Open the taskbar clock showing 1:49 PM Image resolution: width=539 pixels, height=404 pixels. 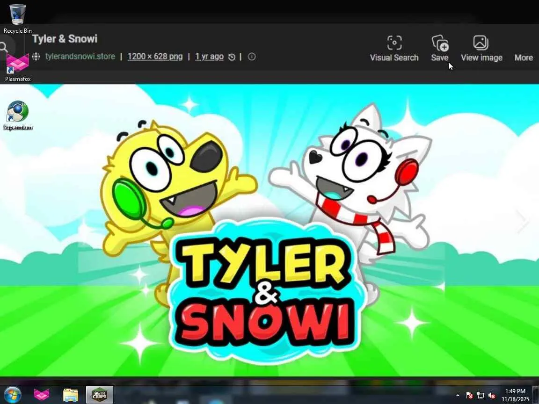click(x=515, y=395)
